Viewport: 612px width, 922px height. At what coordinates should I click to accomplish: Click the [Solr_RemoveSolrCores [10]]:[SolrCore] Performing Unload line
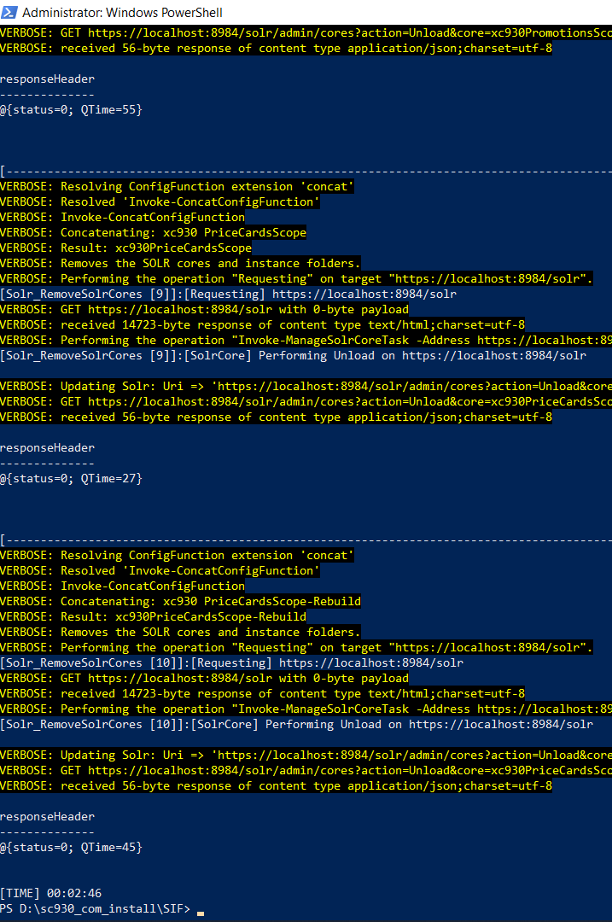click(296, 725)
